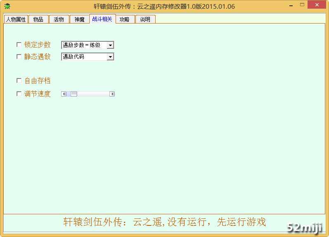This screenshot has width=329, height=237.
Task: Click the 战斗相关 tab
Action: pyautogui.click(x=102, y=19)
